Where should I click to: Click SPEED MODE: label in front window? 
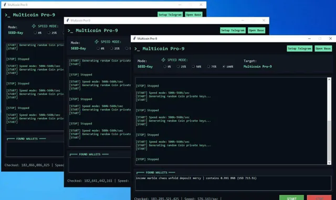click(x=177, y=60)
